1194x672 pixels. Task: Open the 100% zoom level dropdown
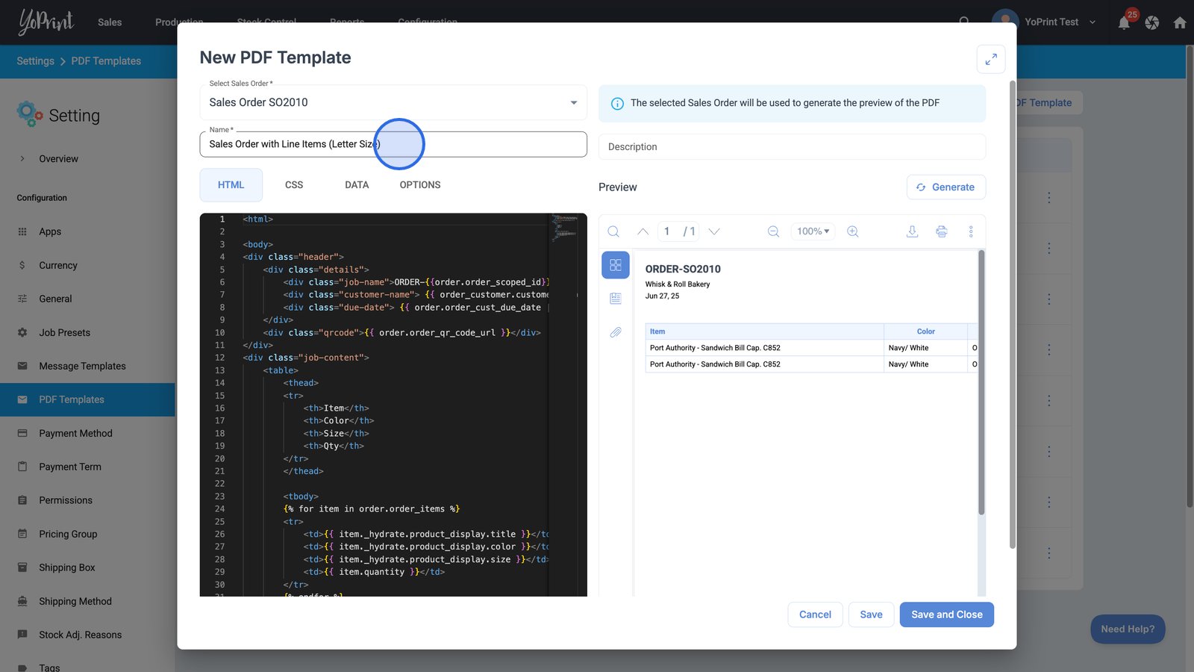pos(813,231)
